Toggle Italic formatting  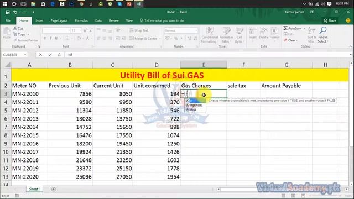(50, 38)
